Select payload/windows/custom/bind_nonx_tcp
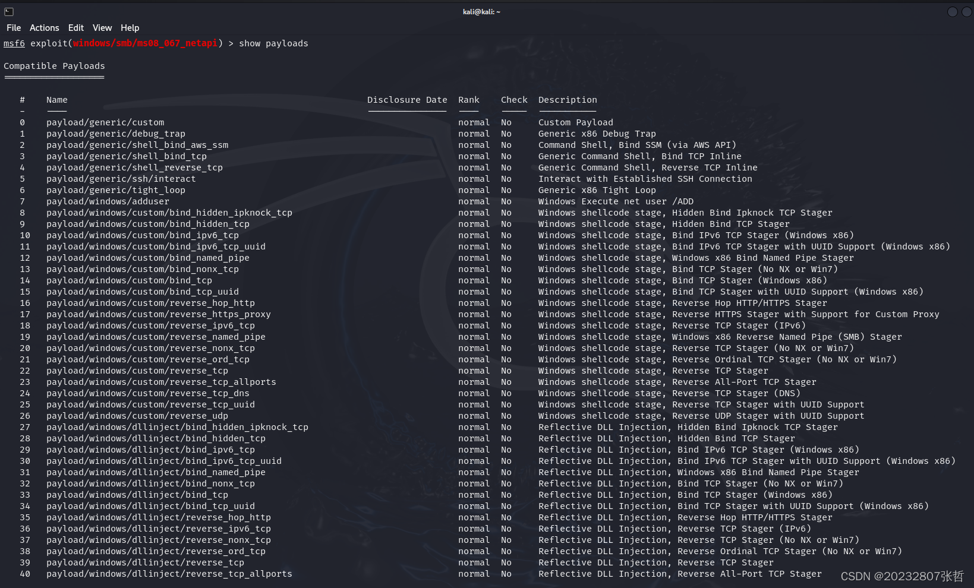 coord(143,269)
